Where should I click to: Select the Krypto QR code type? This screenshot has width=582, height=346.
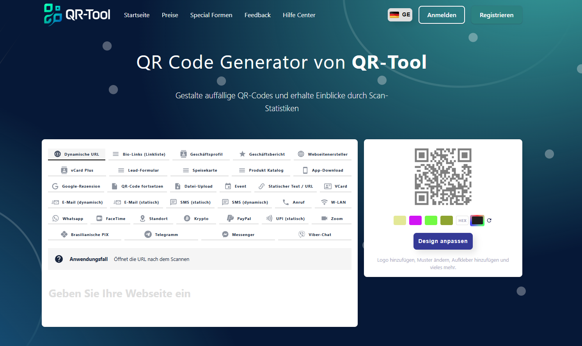tap(196, 218)
